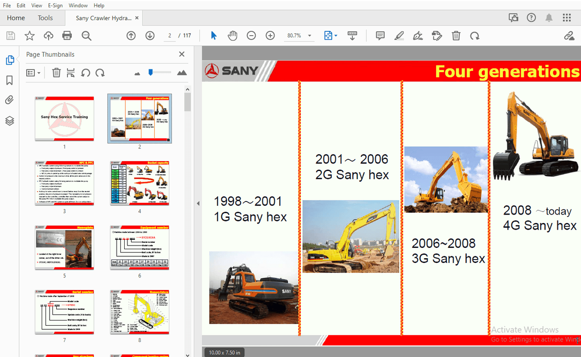Viewport: 581px width, 357px height.
Task: Open the Add sticky note comment tool
Action: point(380,35)
